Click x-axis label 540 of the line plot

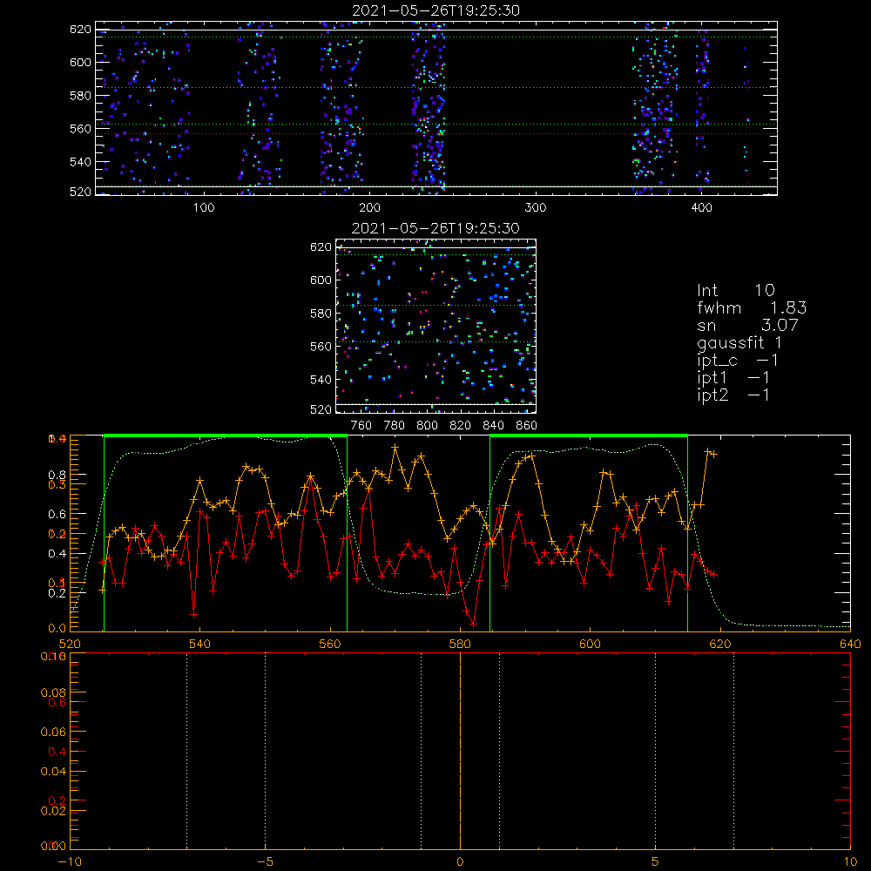click(200, 644)
